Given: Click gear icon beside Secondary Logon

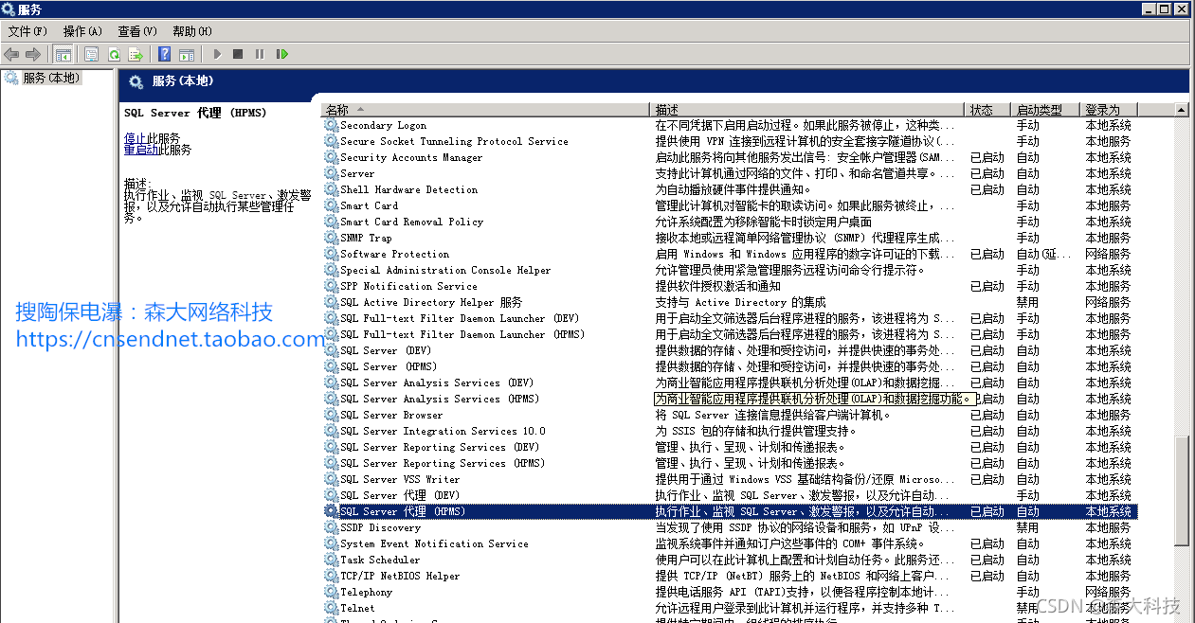Looking at the screenshot, I should click(331, 125).
